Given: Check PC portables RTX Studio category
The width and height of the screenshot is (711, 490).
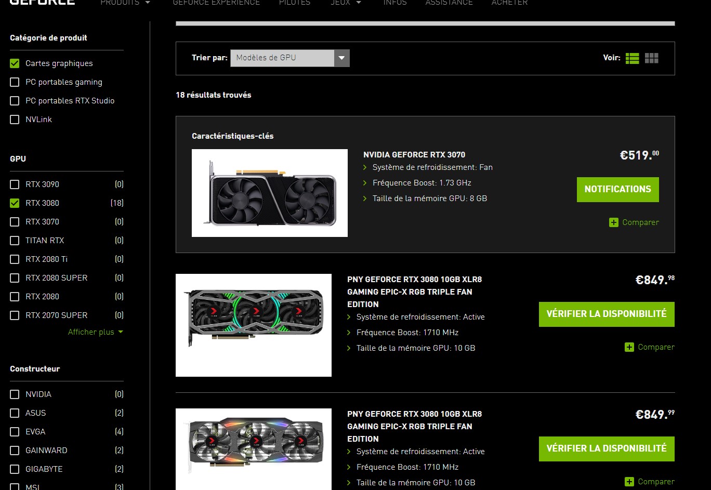Looking at the screenshot, I should [x=15, y=101].
